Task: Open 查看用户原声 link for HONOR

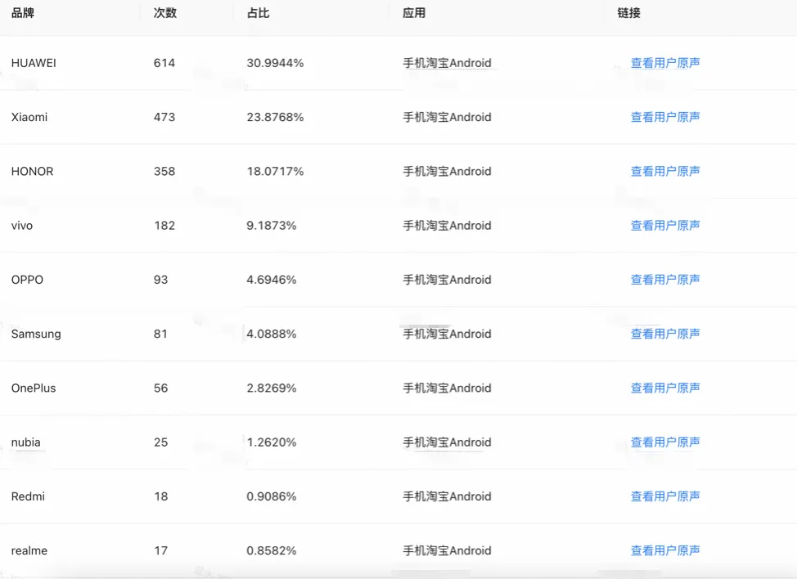Action: coord(665,171)
